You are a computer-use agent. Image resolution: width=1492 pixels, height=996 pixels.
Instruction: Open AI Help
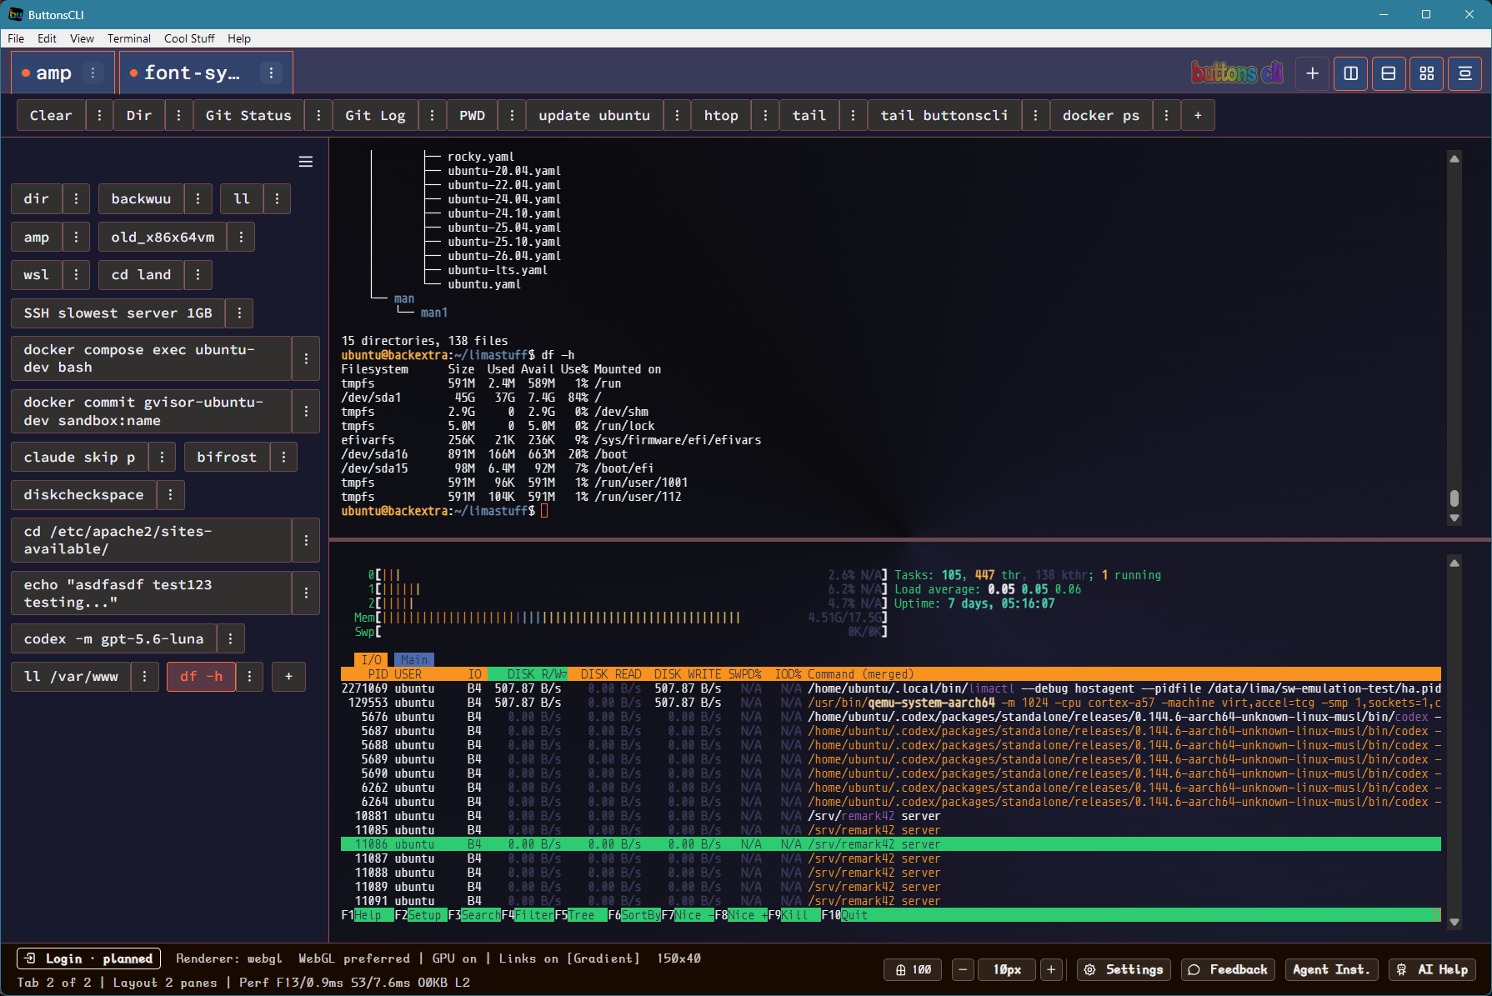1433,969
